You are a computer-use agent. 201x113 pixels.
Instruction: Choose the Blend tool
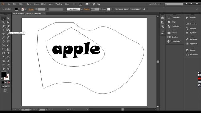pos(8,57)
